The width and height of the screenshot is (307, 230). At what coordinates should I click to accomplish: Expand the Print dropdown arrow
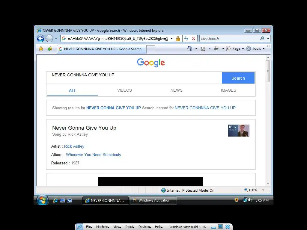[x=223, y=49]
